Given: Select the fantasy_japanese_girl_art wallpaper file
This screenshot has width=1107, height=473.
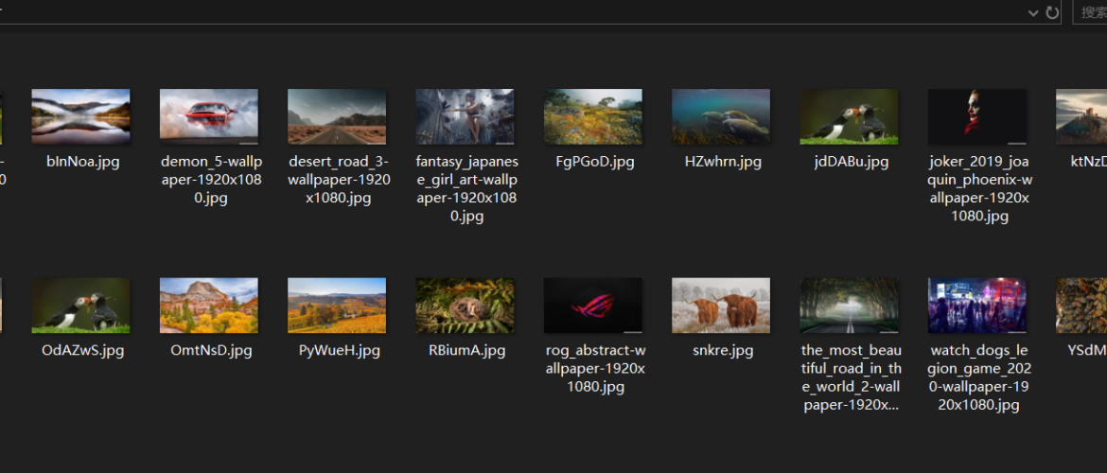Looking at the screenshot, I should [466, 117].
